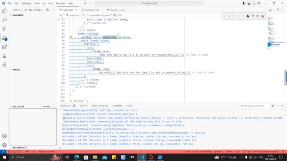Image resolution: width=287 pixels, height=161 pixels.
Task: Maximize the panel with the chevron up
Action: click(x=278, y=106)
